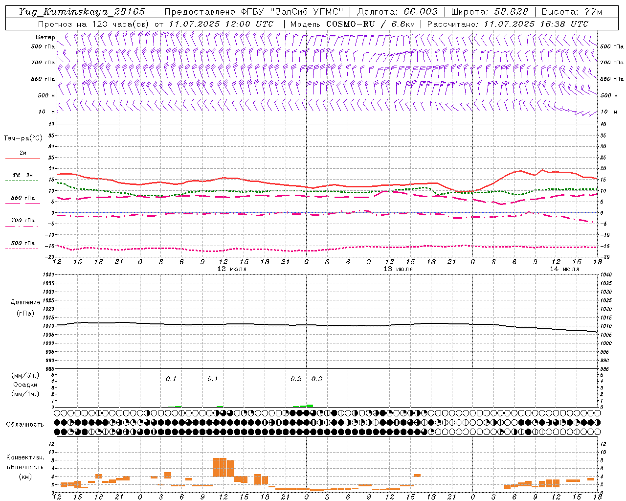626x501 pixels.
Task: Click the station title Yug_Kuminskaya_28165
Action: tap(82, 12)
